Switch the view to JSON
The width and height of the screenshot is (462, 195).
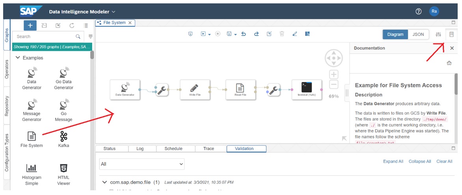[418, 34]
